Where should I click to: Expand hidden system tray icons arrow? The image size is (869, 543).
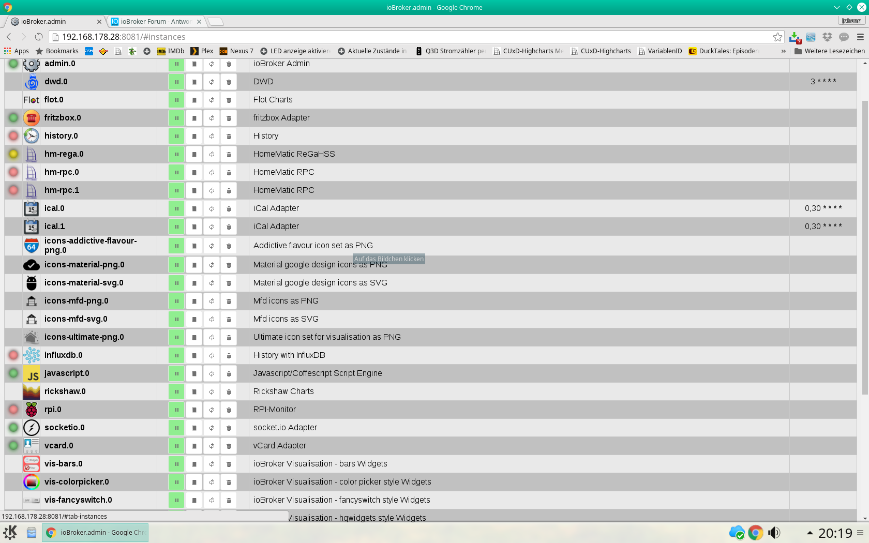click(x=810, y=533)
